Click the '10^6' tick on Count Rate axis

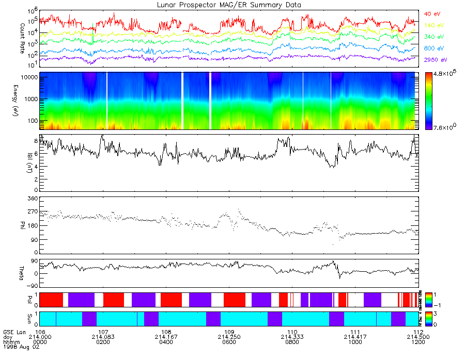click(33, 11)
